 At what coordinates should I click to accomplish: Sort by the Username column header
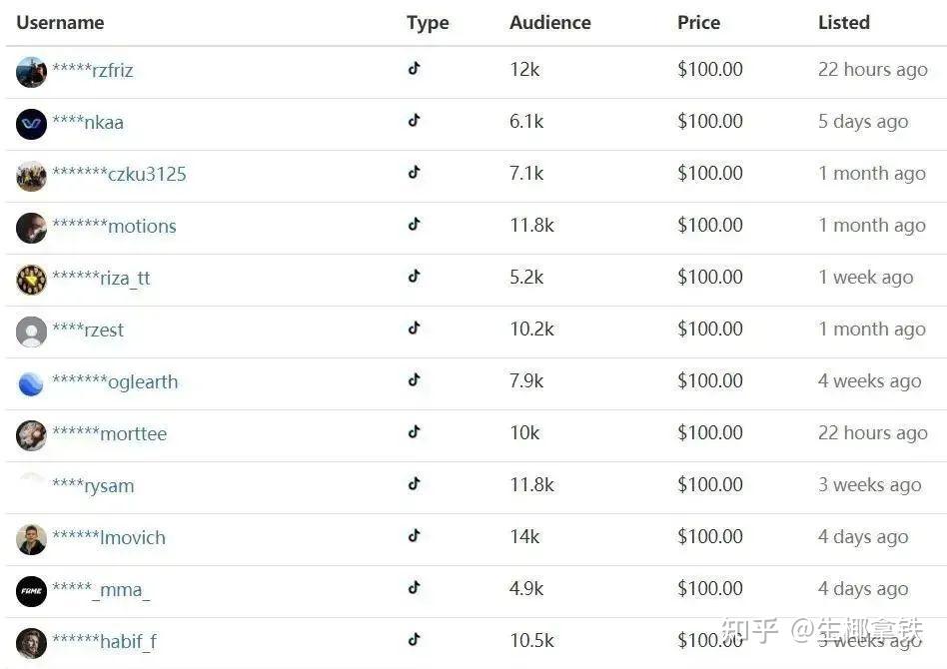[x=60, y=22]
